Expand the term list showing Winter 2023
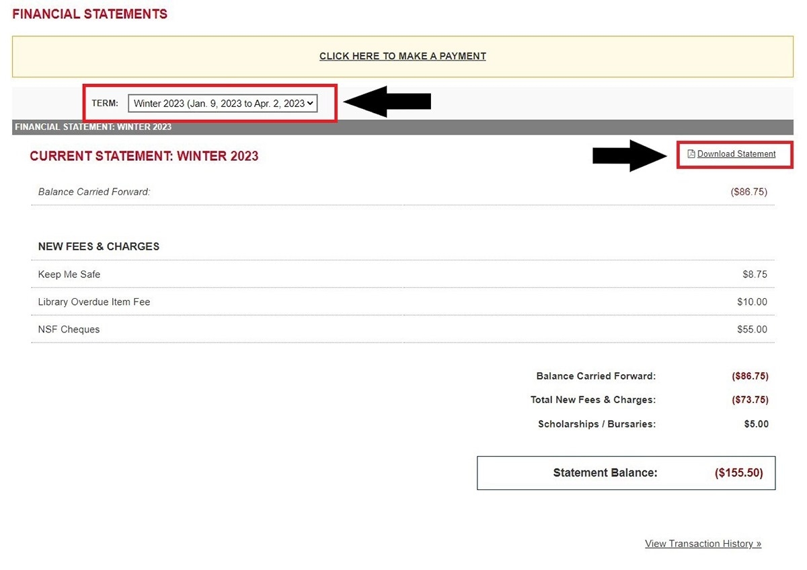The width and height of the screenshot is (807, 570). (x=223, y=103)
